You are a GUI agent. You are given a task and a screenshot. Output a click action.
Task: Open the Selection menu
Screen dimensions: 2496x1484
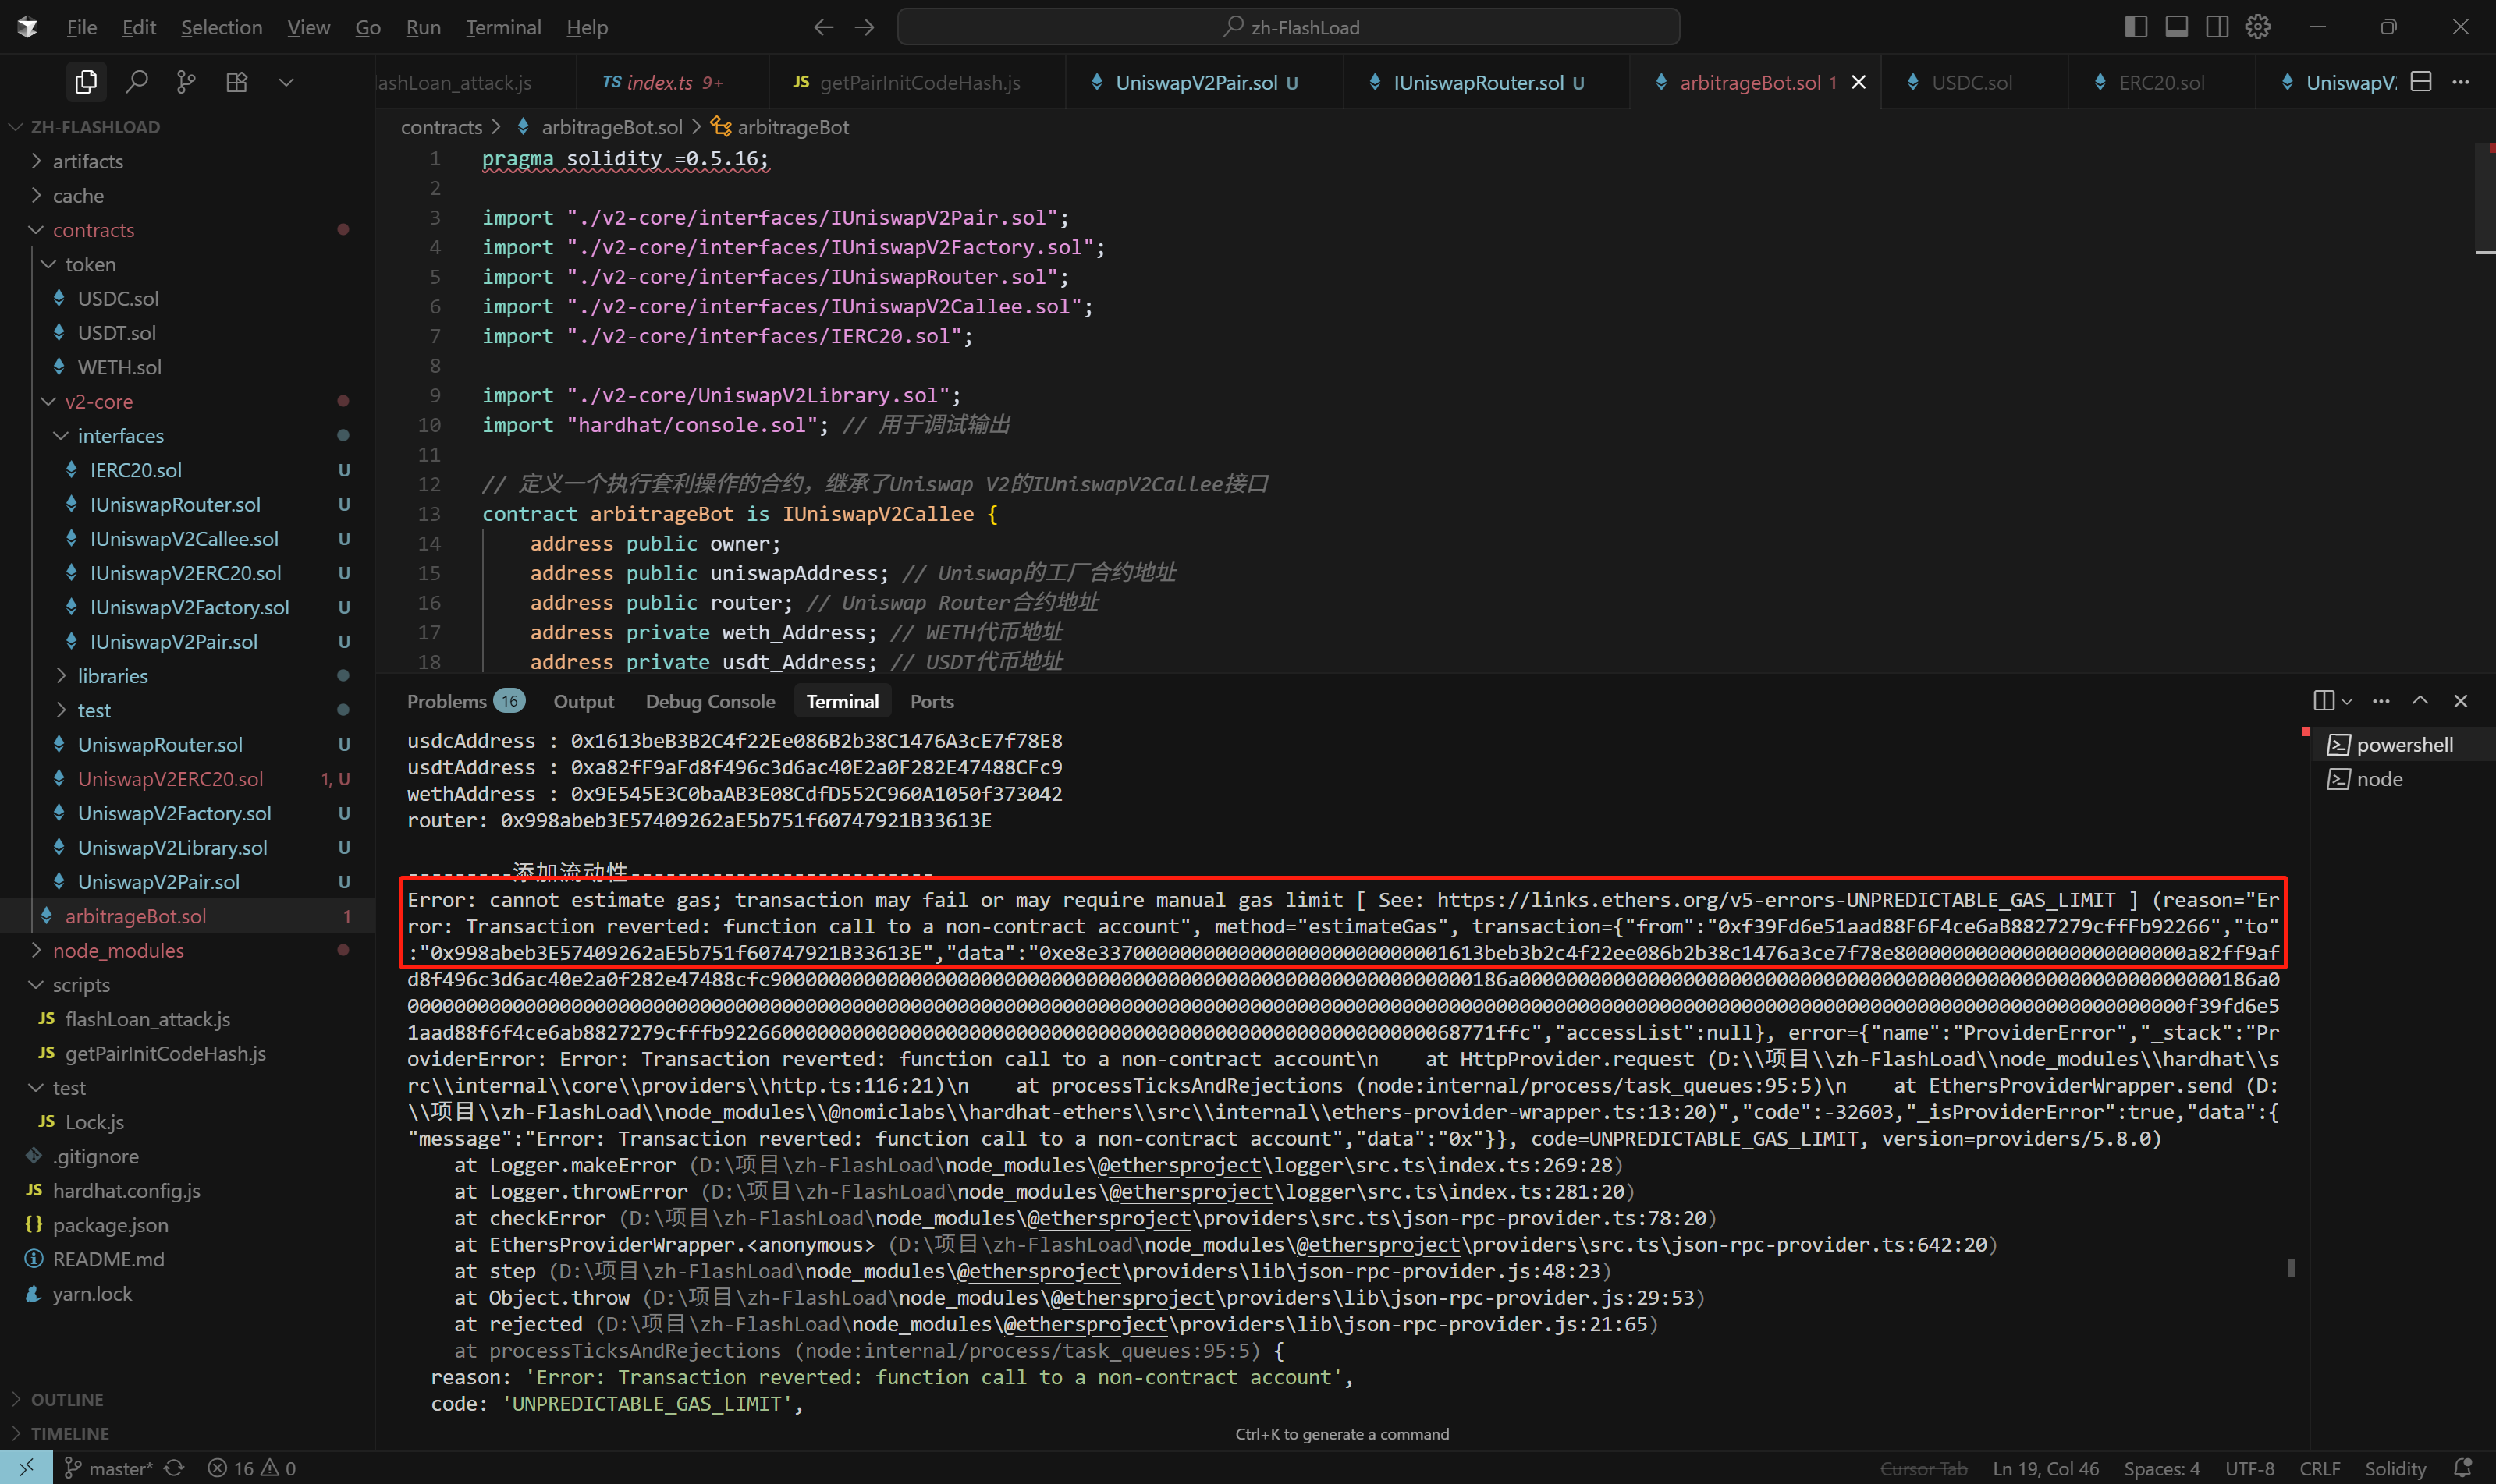221,27
